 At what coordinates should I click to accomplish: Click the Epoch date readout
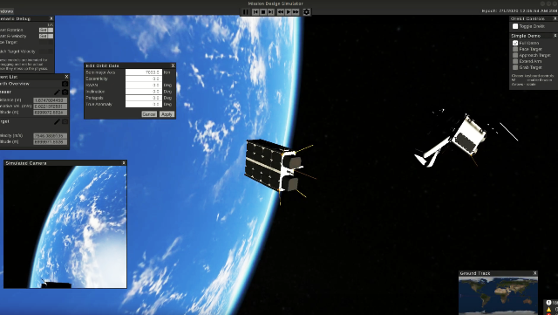point(520,11)
